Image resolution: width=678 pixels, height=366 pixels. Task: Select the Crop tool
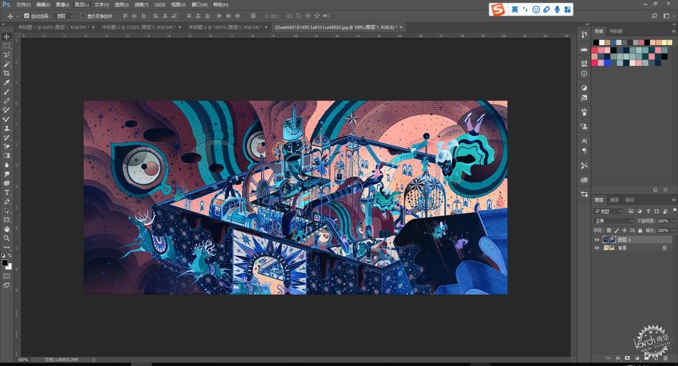tap(6, 73)
